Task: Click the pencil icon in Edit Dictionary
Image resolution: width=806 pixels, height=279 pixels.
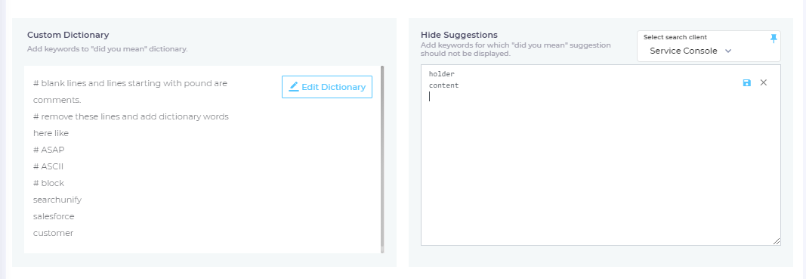Action: pyautogui.click(x=294, y=86)
